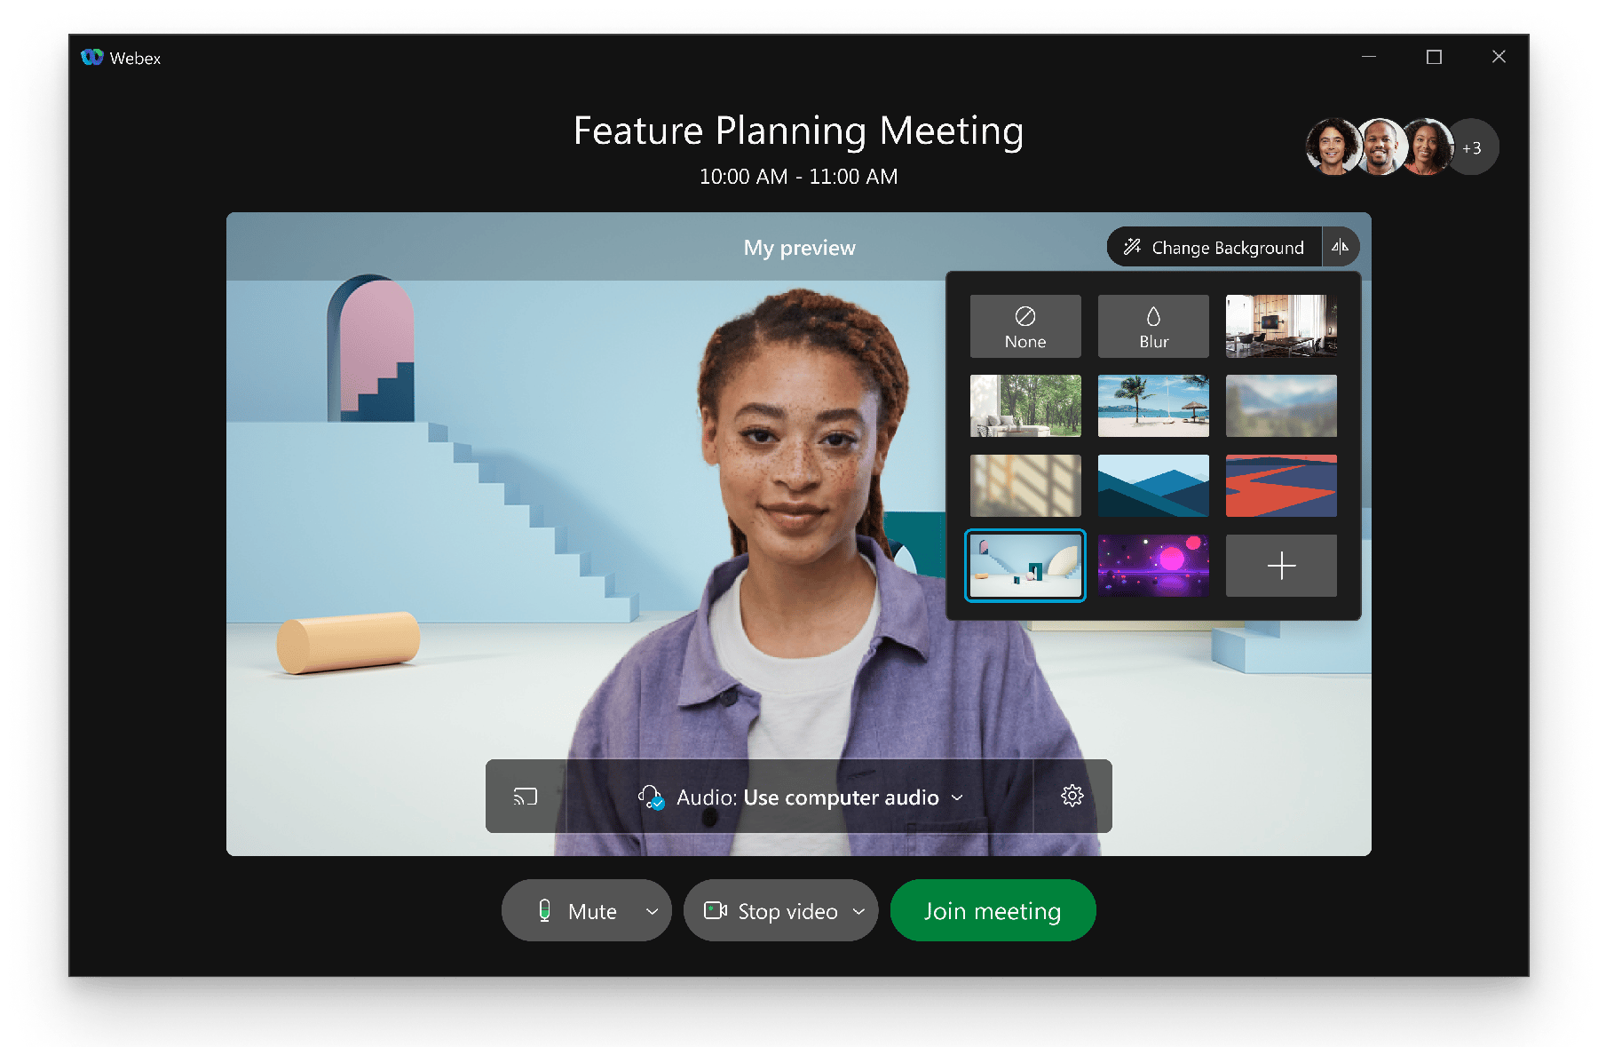Image resolution: width=1598 pixels, height=1047 pixels.
Task: Select the beach virtual background thumbnail
Action: pos(1152,406)
